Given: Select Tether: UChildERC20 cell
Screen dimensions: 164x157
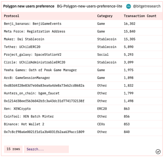Looking at the screenshot, I should 22,47.
